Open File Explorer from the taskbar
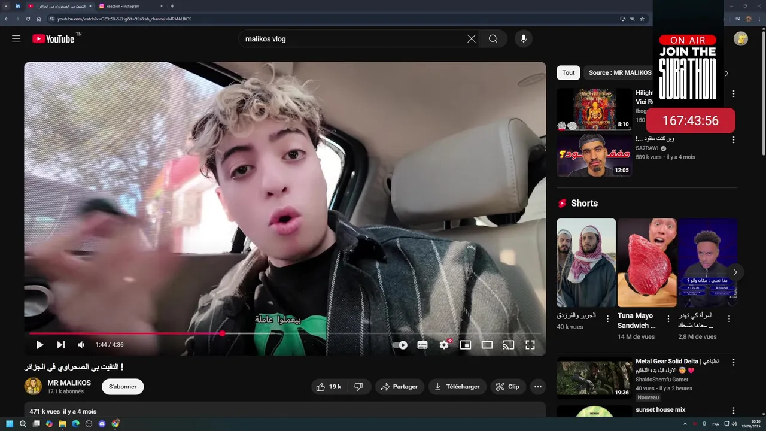The image size is (766, 431). [x=62, y=424]
